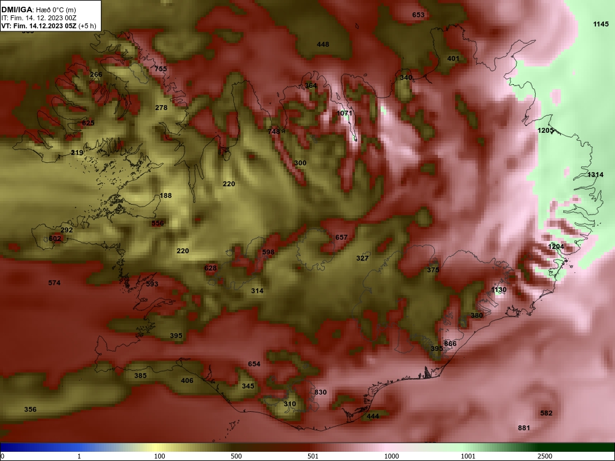The height and width of the screenshot is (461, 615).
Task: Click the 380 map value
Action: click(x=477, y=315)
